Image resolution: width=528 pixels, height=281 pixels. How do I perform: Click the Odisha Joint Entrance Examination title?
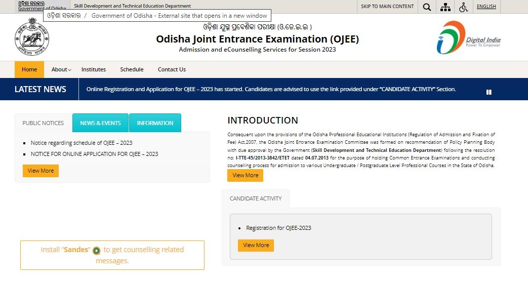pos(257,39)
